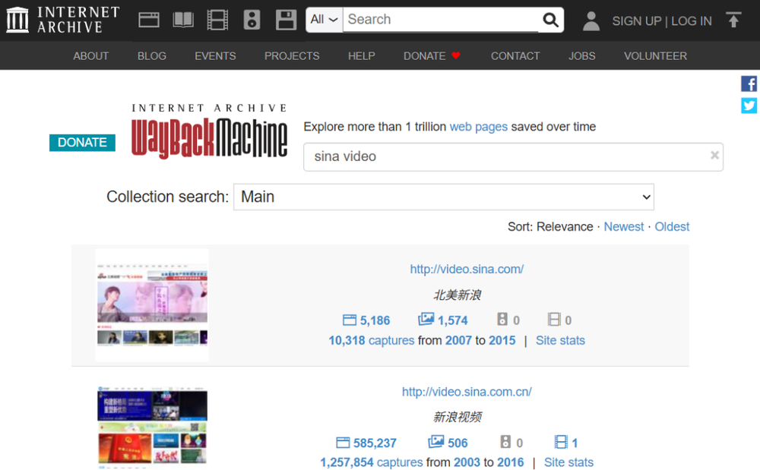760x470 pixels.
Task: Sort results by Newest
Action: (623, 226)
